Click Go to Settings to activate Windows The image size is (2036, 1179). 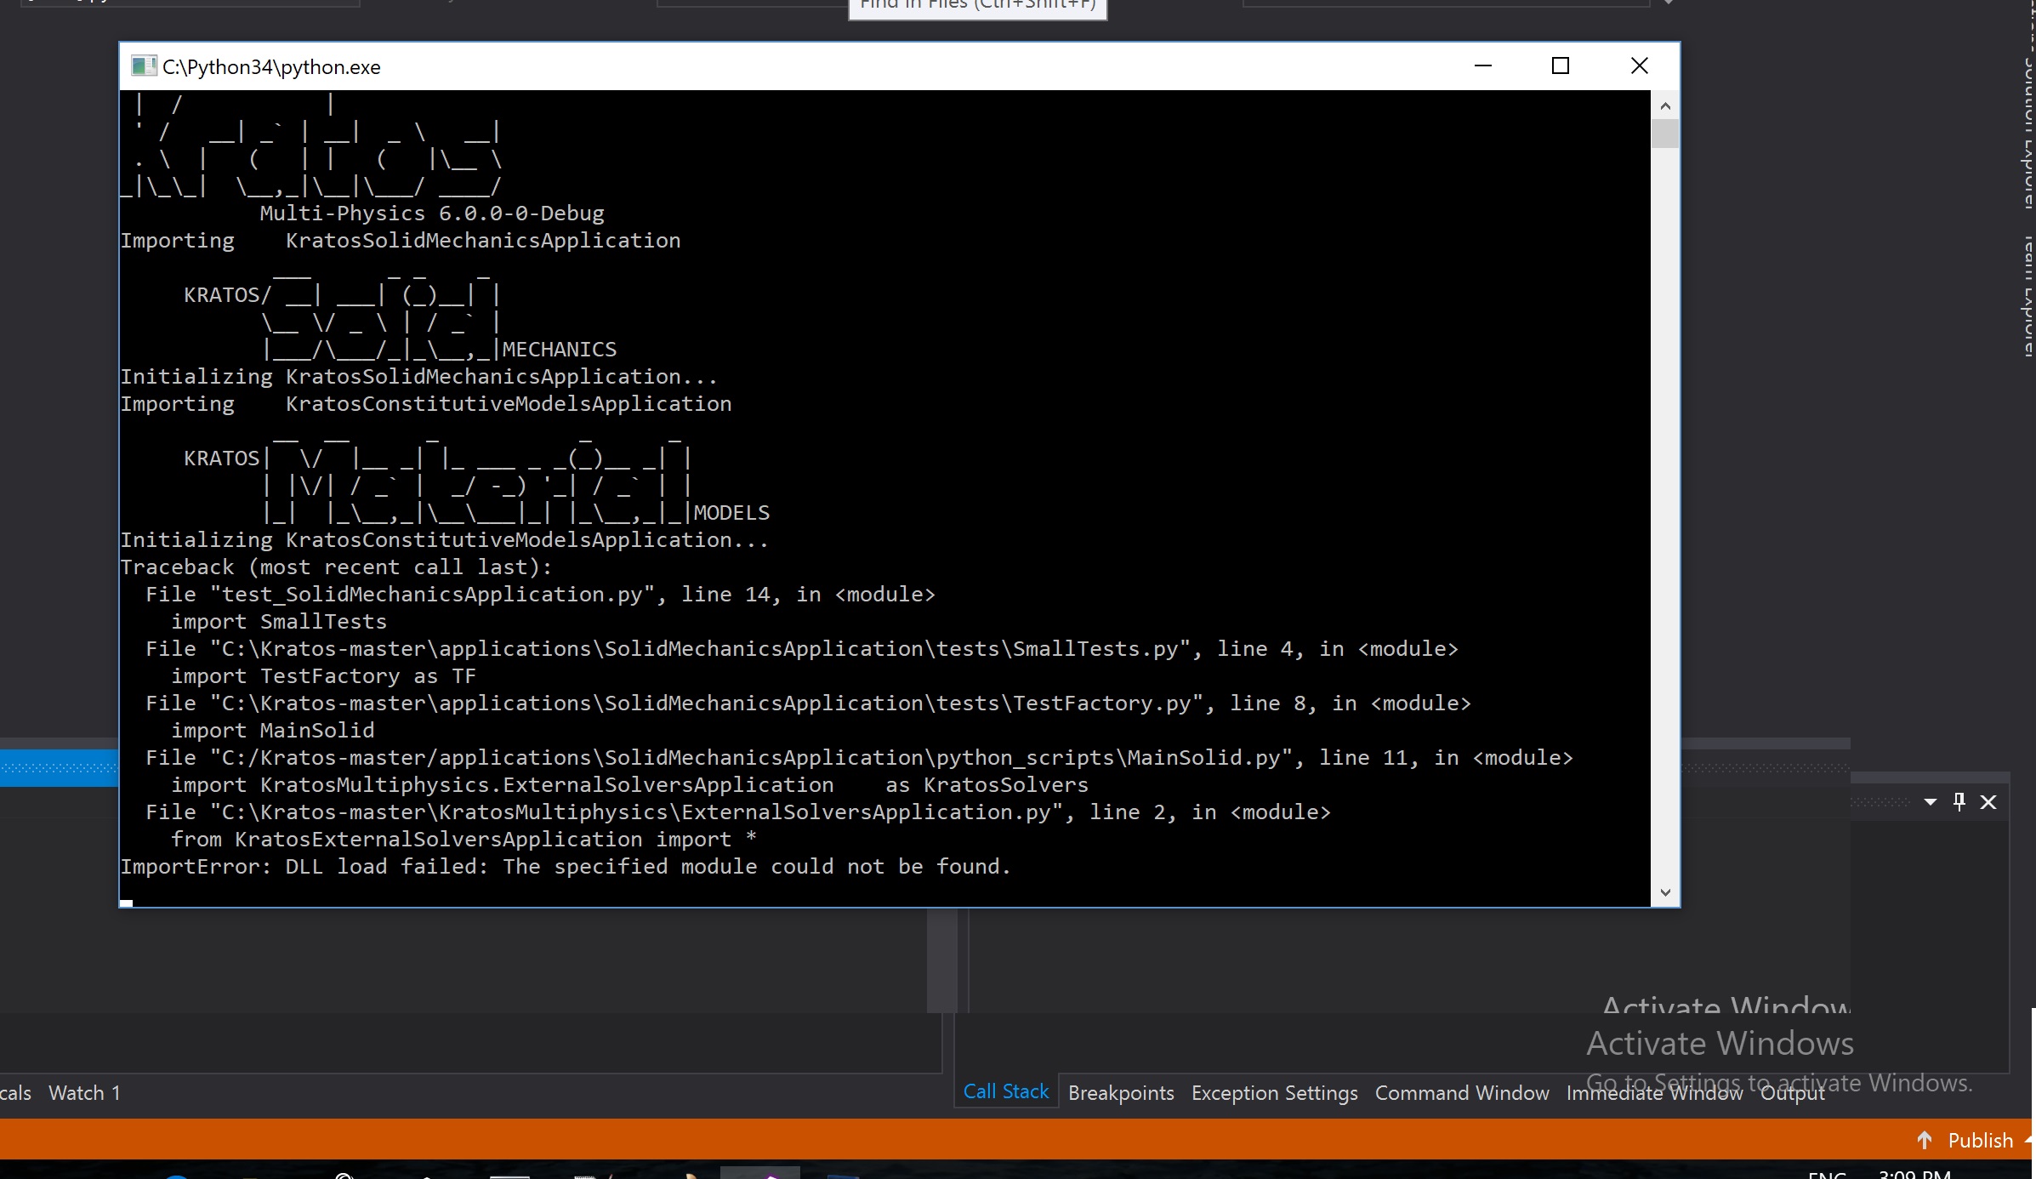(1782, 1082)
